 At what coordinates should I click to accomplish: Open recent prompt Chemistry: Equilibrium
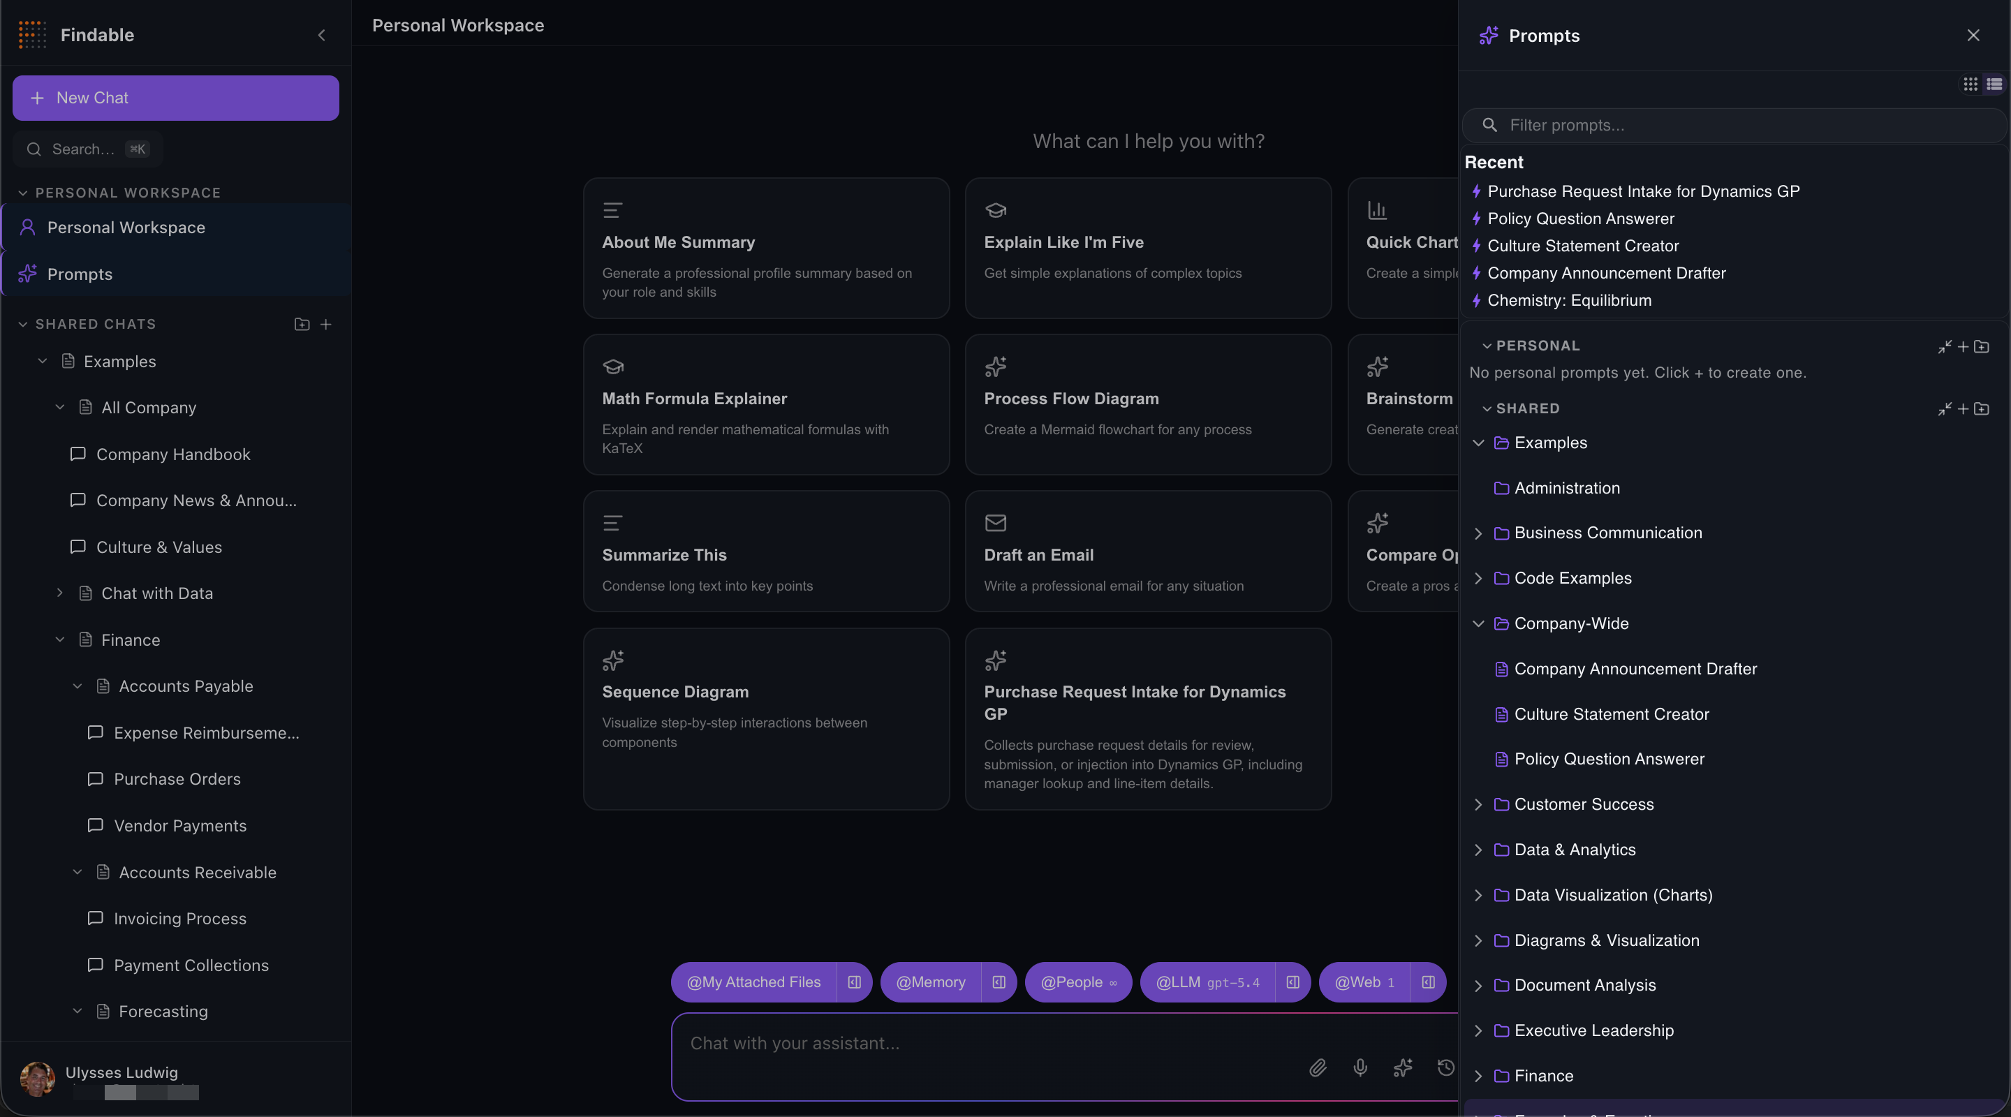pos(1569,300)
